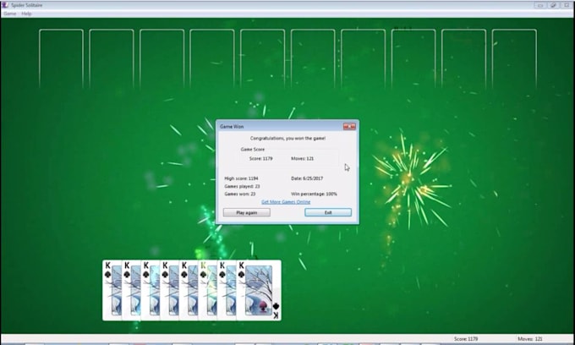The width and height of the screenshot is (575, 345).
Task: Click the High score: 1194 text
Action: (x=241, y=178)
